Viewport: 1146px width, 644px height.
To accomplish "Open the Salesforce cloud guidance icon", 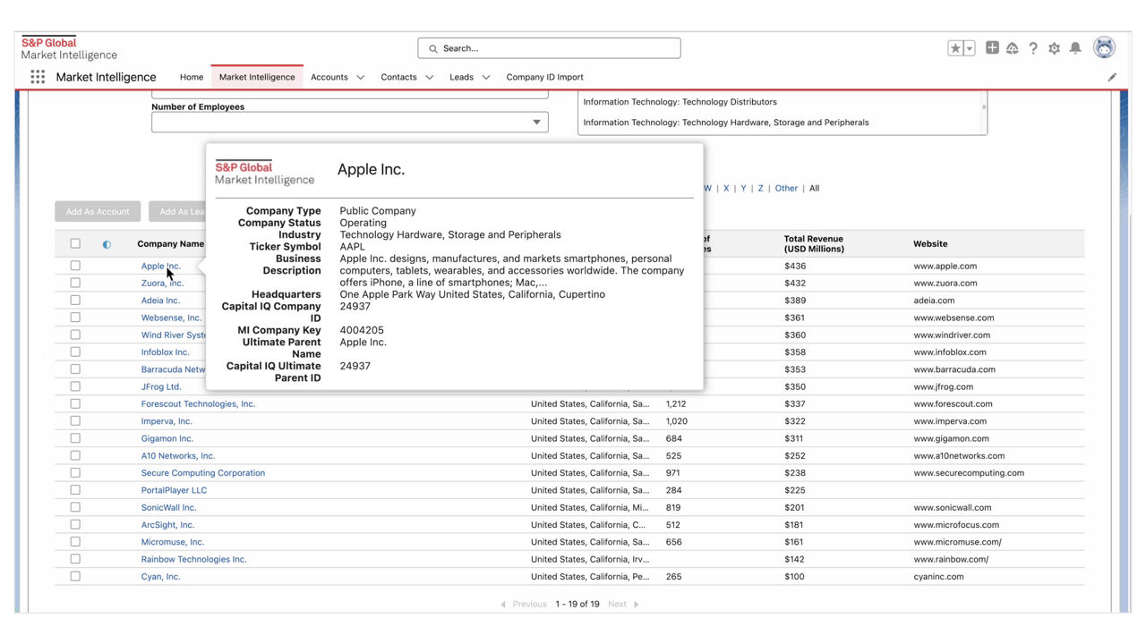I will tap(1013, 48).
